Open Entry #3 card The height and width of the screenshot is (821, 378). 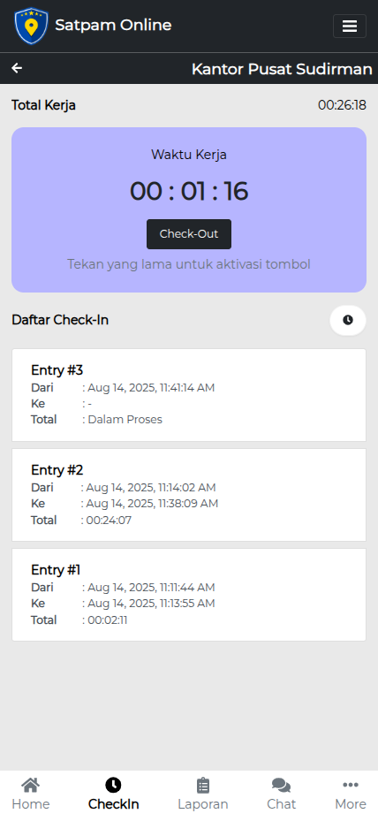(189, 395)
